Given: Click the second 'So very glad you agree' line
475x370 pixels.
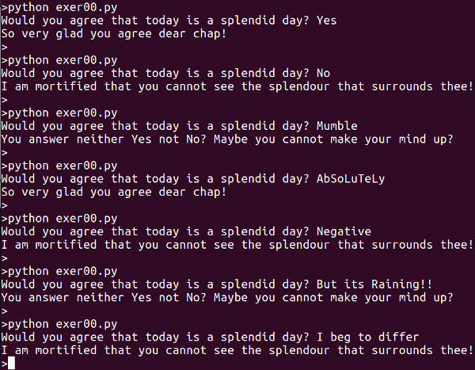Looking at the screenshot, I should [x=113, y=193].
